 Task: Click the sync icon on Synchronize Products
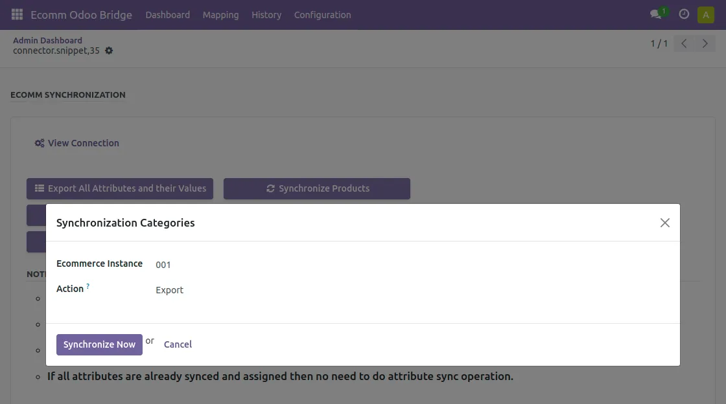270,188
